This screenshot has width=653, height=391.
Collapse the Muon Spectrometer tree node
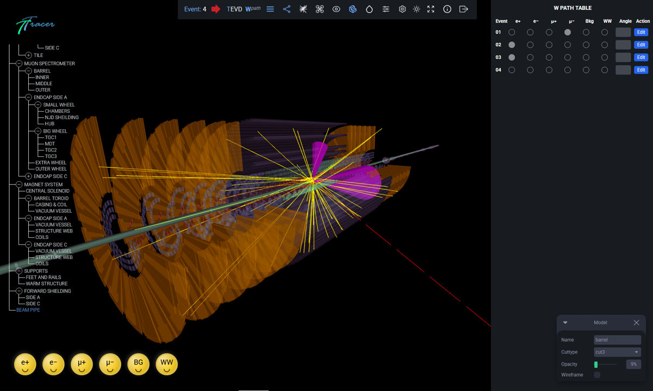coord(19,64)
